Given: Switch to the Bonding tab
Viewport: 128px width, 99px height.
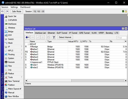Looking at the screenshot, I should pyautogui.click(x=109, y=33).
